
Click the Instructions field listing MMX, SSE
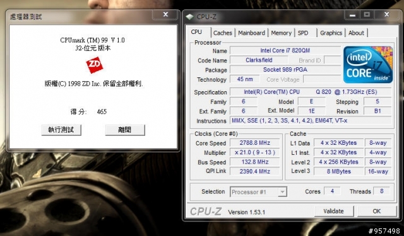click(311, 120)
